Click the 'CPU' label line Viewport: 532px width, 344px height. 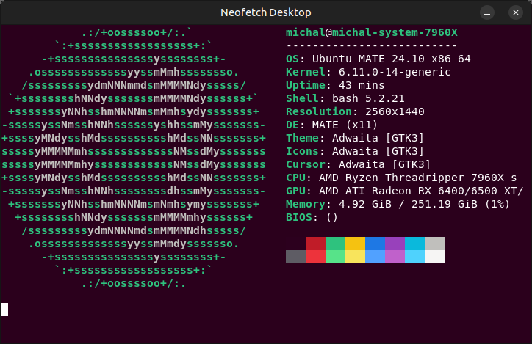[x=298, y=178]
